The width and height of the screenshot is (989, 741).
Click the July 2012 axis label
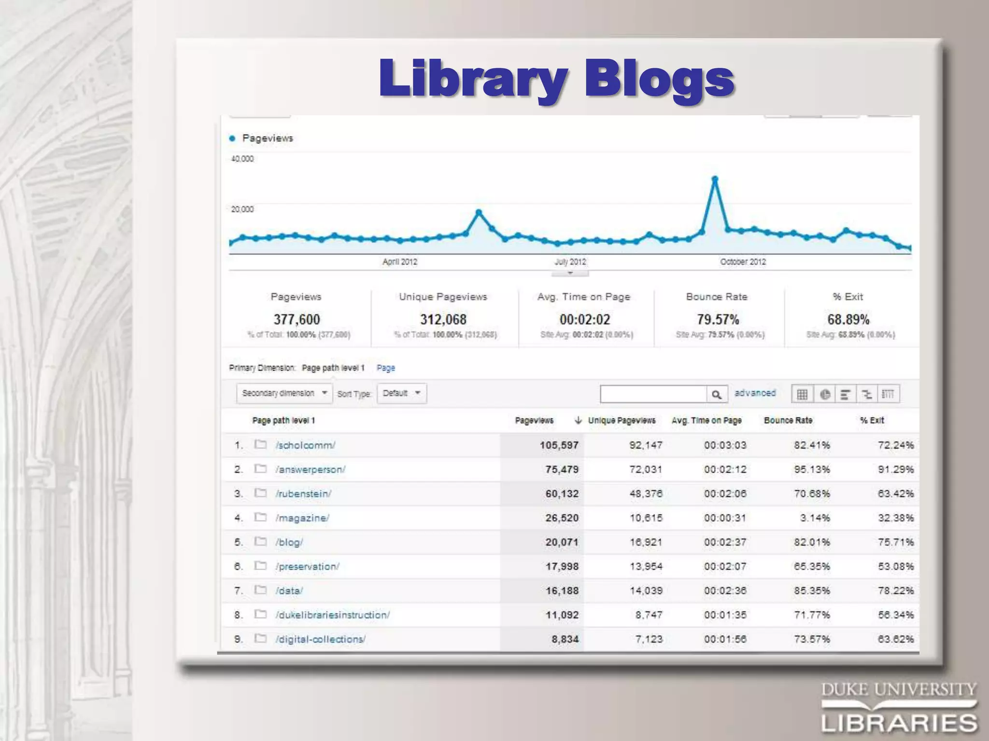click(x=570, y=261)
